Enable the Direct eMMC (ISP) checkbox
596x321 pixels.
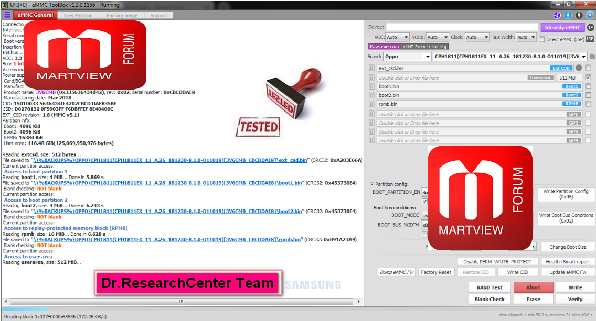[x=542, y=39]
